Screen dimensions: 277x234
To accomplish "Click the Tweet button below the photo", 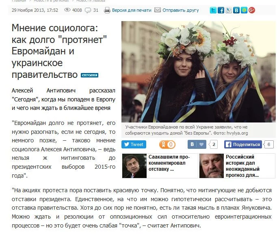I will (x=134, y=144).
